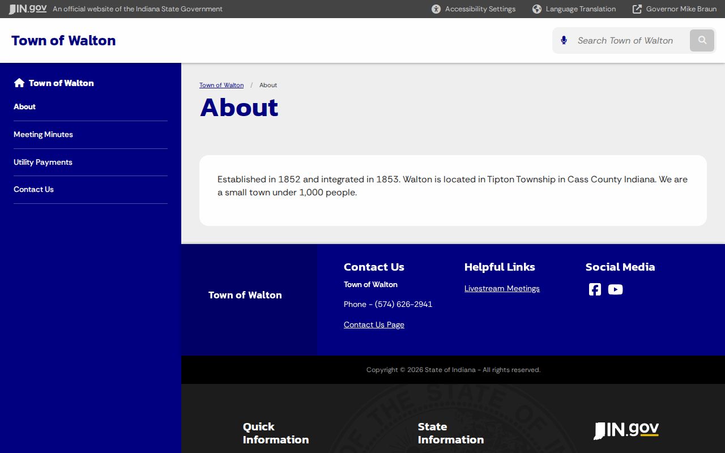Click the home icon in sidebar
The width and height of the screenshot is (725, 453).
tap(19, 83)
